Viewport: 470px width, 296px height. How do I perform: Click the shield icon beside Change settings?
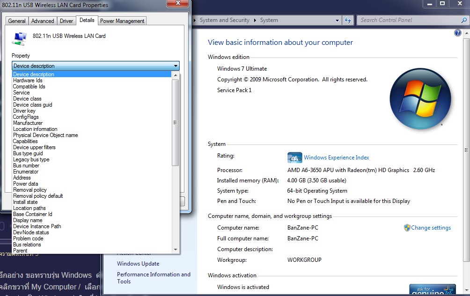coord(407,228)
